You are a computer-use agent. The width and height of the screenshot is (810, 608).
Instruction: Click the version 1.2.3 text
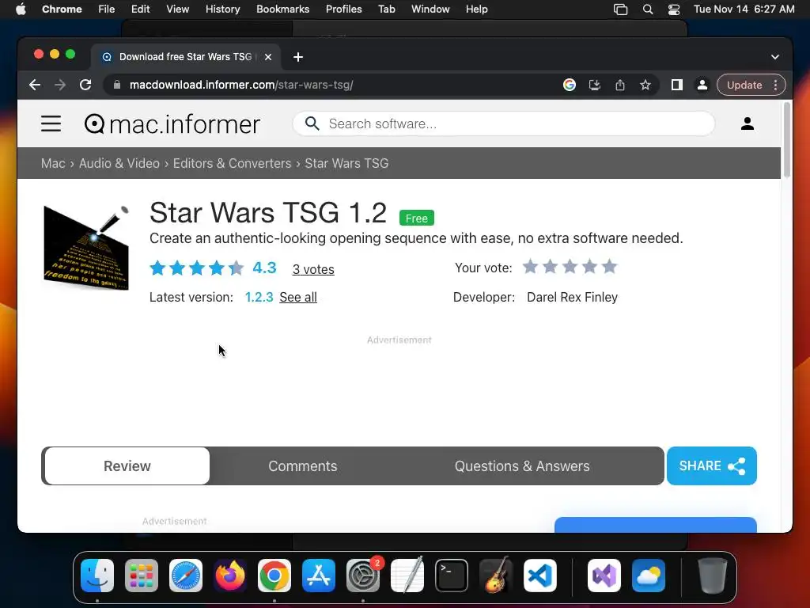(x=259, y=298)
